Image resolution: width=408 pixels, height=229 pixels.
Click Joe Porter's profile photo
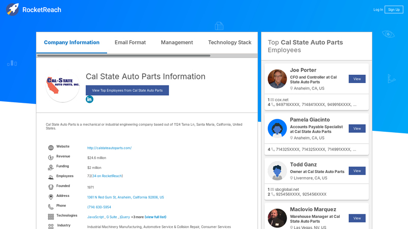pyautogui.click(x=277, y=79)
